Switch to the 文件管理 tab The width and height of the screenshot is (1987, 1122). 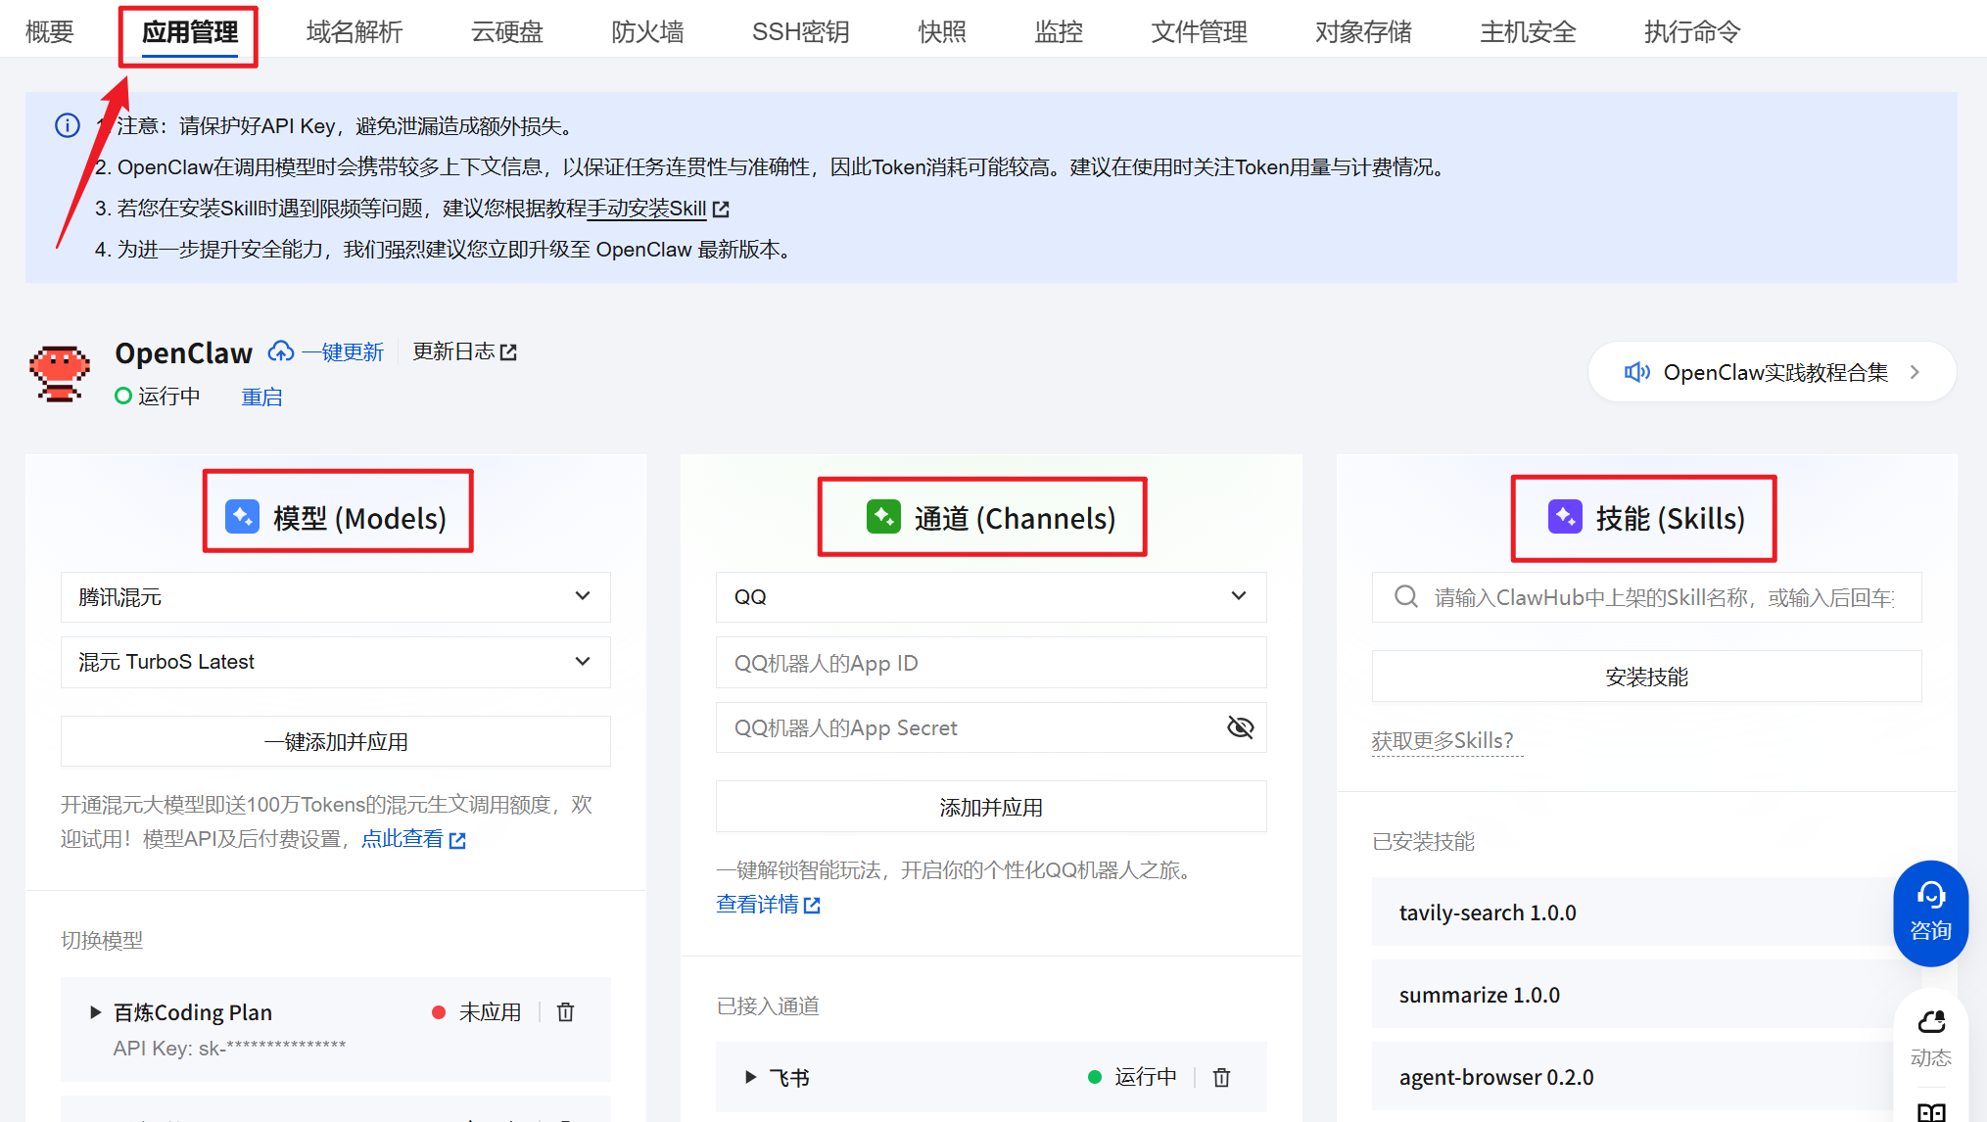[x=1199, y=32]
